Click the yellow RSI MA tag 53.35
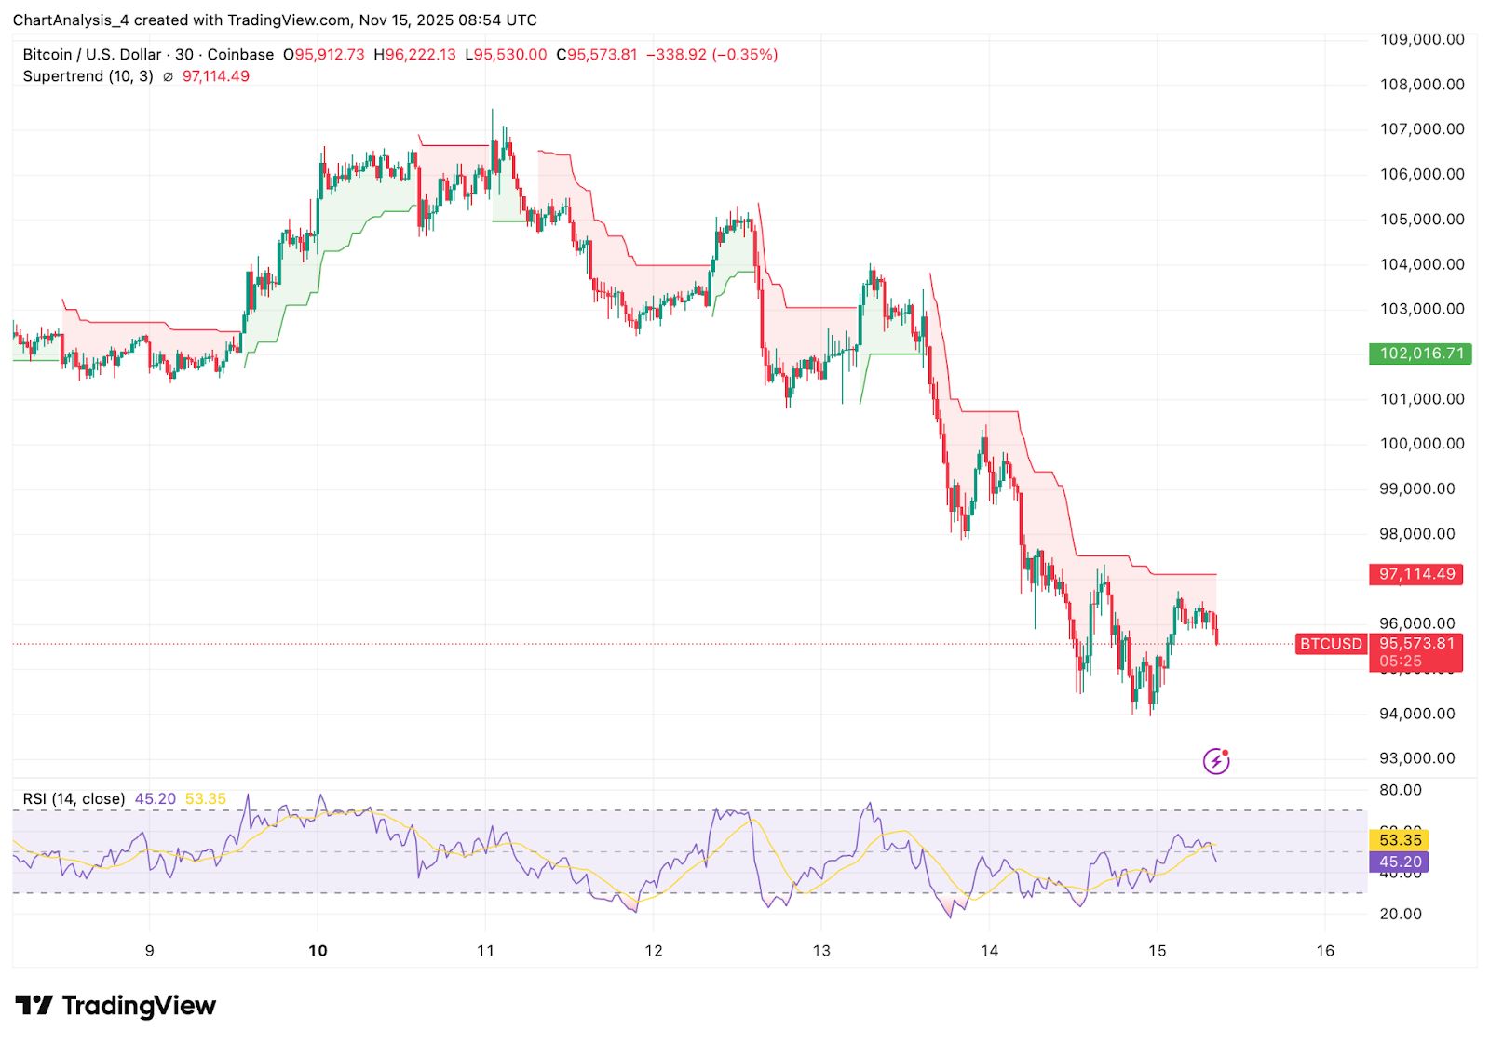This screenshot has width=1490, height=1043. [1399, 840]
